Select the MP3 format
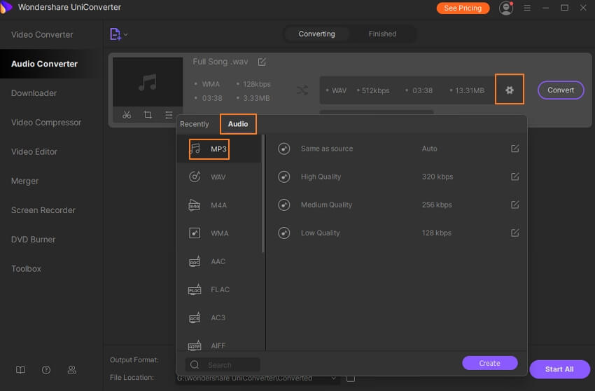The image size is (595, 391). coord(219,149)
